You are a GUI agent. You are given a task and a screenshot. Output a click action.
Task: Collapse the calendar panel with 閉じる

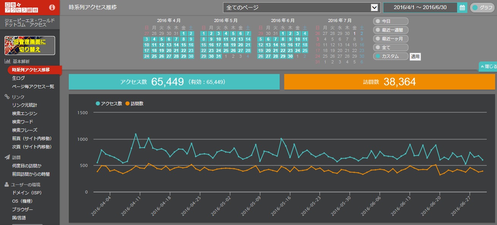(x=488, y=66)
